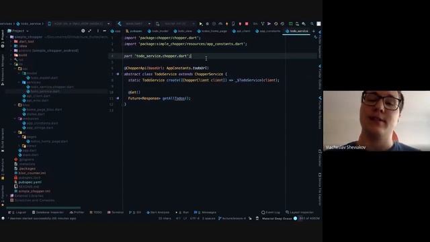Switch to the app_constants editor tab
Image resolution: width=430 pixels, height=242 pixels.
click(x=268, y=32)
